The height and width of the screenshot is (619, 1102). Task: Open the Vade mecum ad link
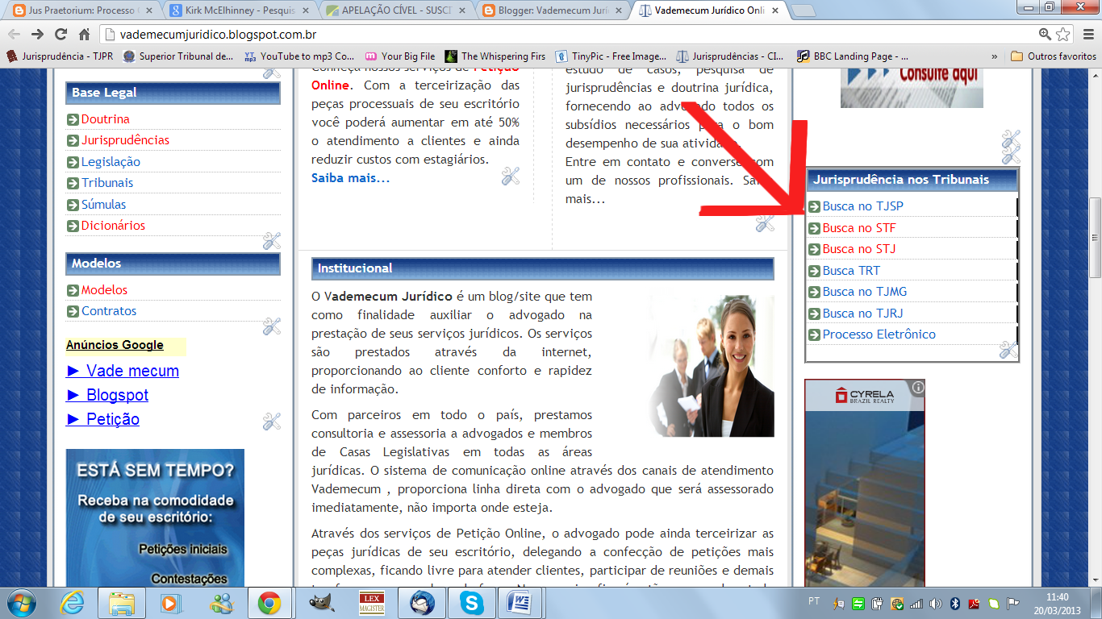pyautogui.click(x=123, y=371)
